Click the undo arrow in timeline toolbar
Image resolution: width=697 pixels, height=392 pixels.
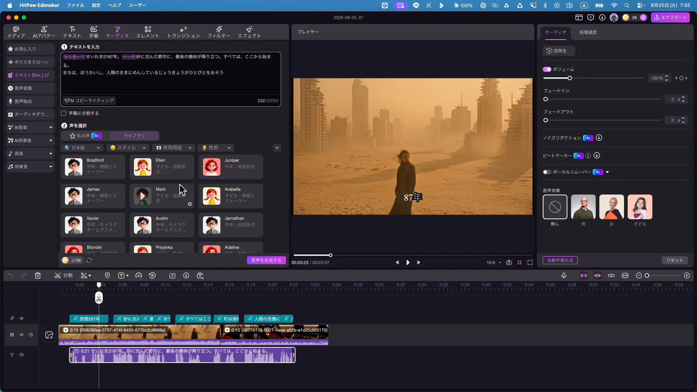(x=10, y=276)
